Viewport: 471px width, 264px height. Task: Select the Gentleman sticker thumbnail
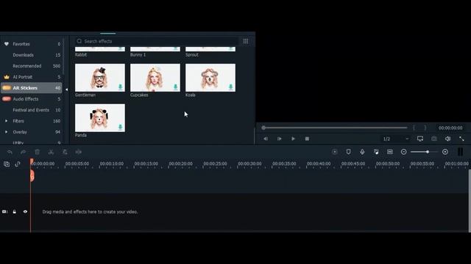(100, 78)
